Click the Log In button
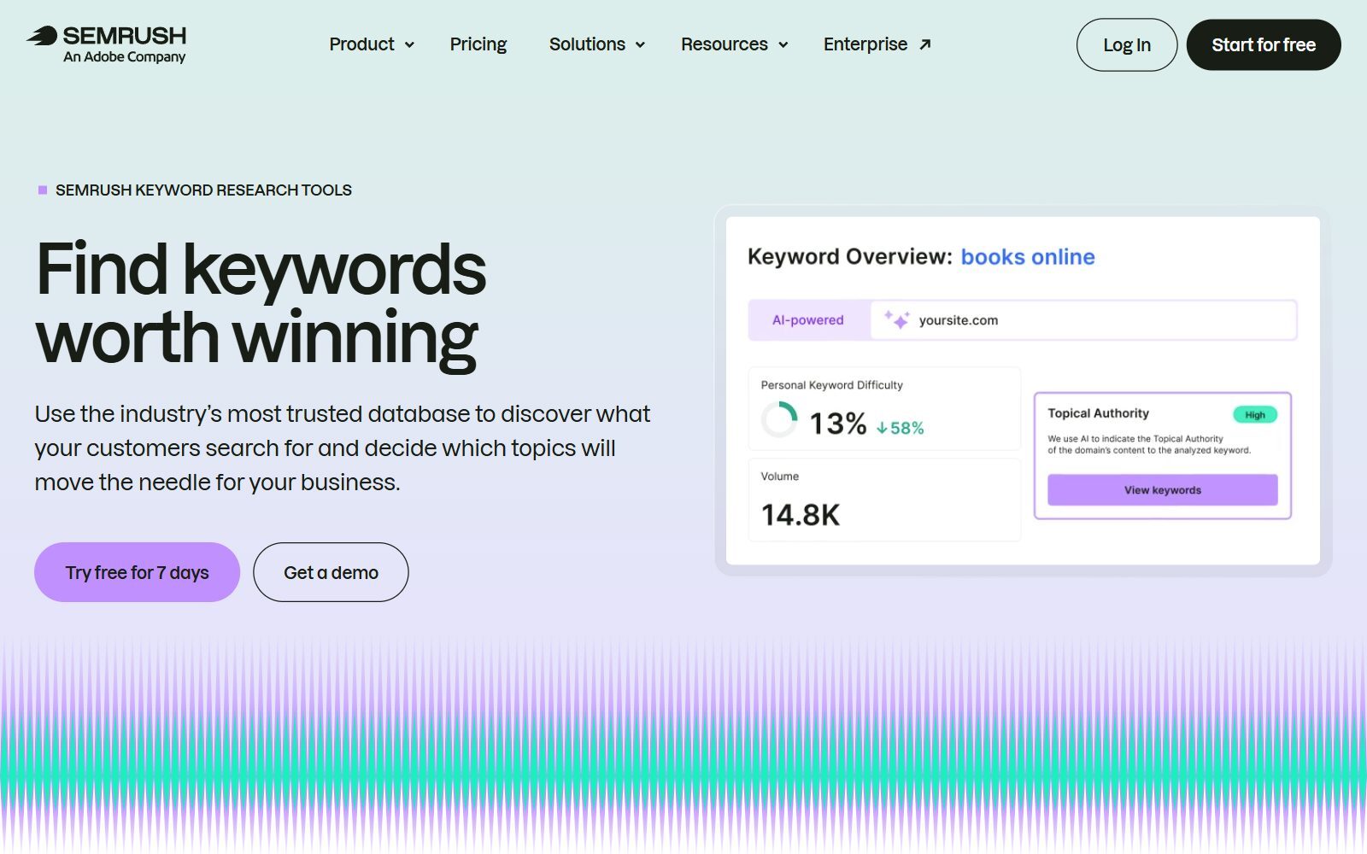 click(x=1127, y=45)
